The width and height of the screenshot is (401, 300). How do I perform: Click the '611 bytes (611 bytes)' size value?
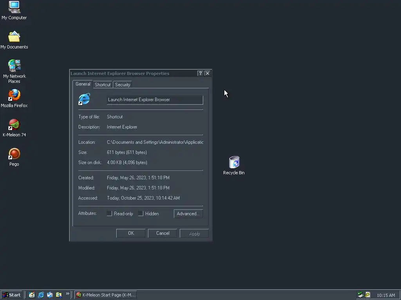point(127,152)
